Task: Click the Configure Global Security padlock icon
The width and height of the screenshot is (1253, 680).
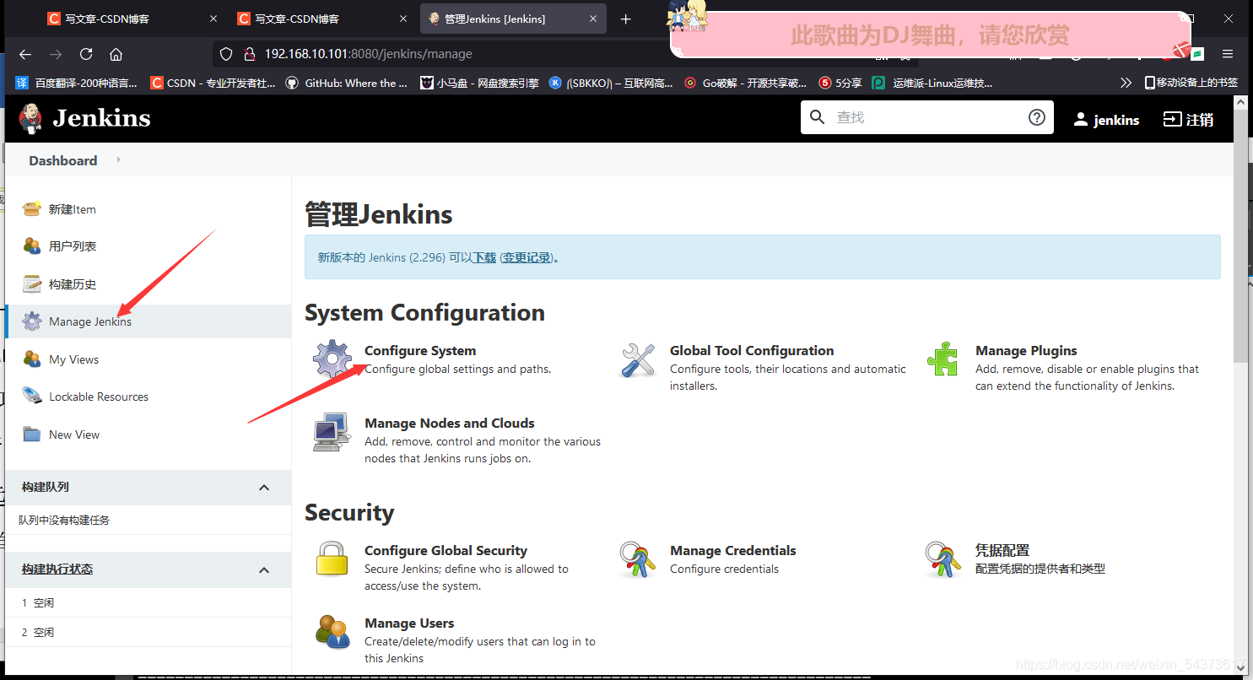Action: [332, 559]
